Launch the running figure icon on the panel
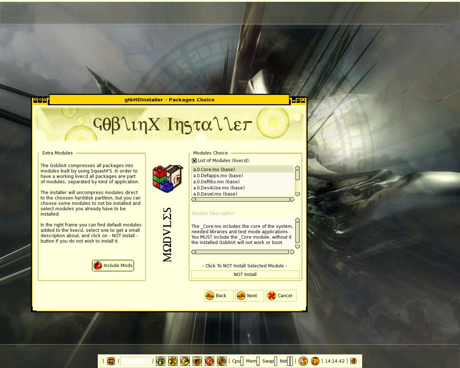This screenshot has height=368, width=460. click(173, 361)
